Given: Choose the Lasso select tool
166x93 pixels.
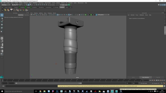Looking at the screenshot, I should tap(2, 18).
